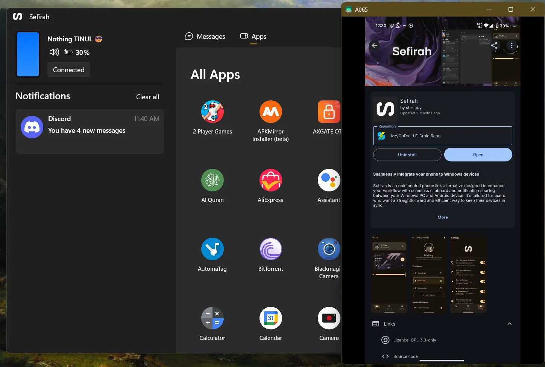Launch APKMirror Installer (beta)
Image resolution: width=545 pixels, height=367 pixels.
270,112
